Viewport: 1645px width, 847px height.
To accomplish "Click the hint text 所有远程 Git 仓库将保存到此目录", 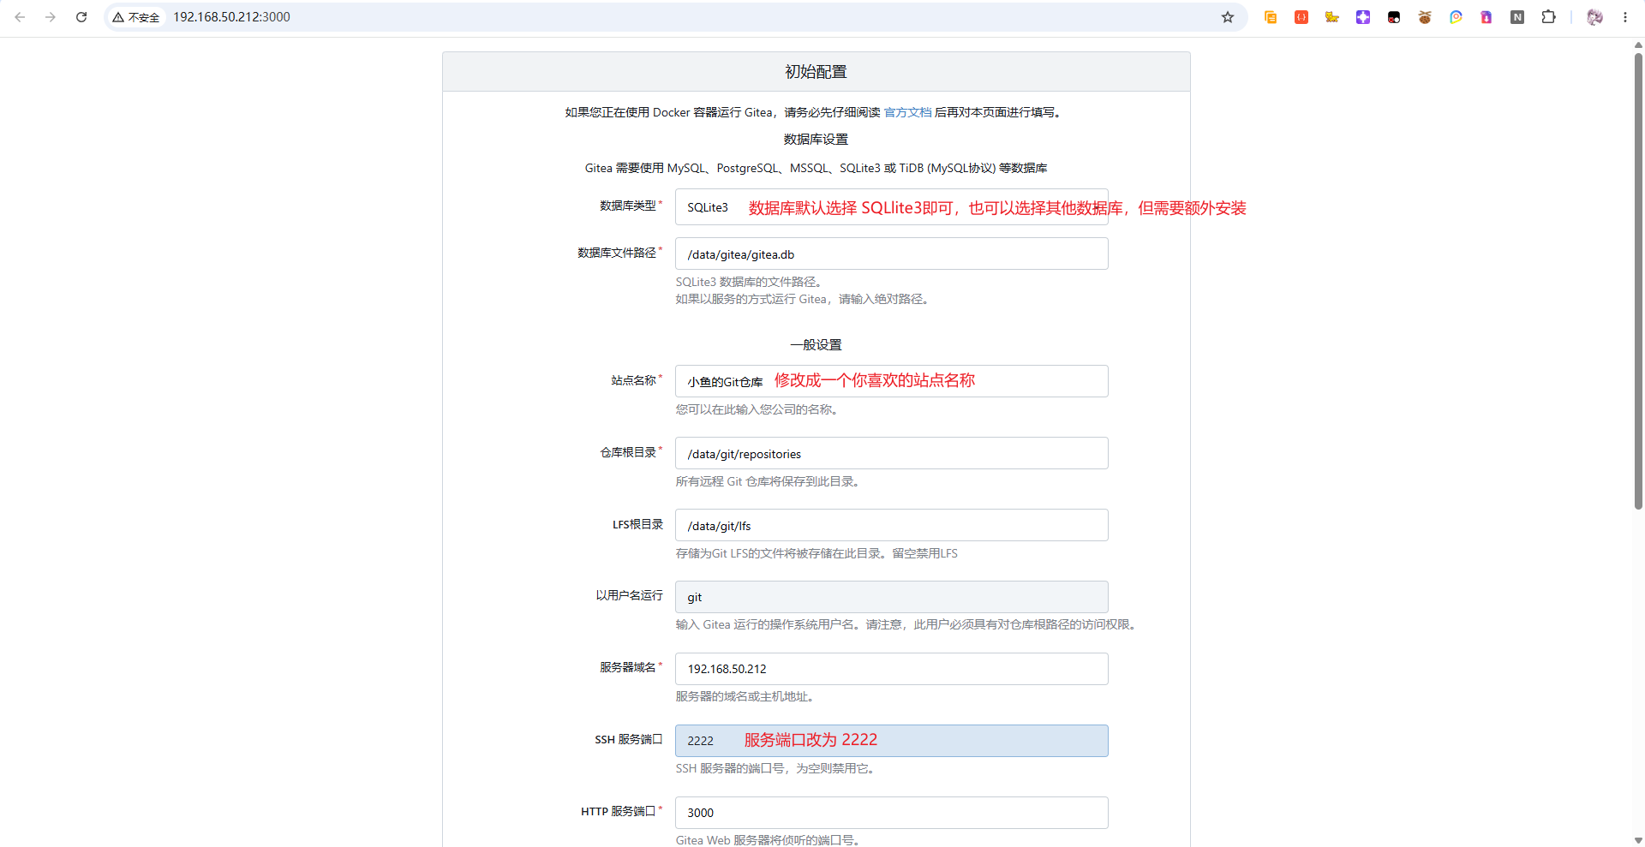I will pyautogui.click(x=768, y=481).
